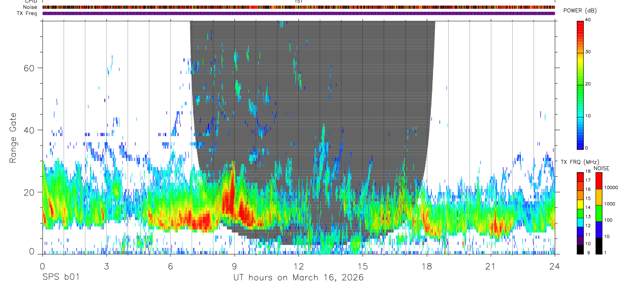Select the 10 tick on the power colorbar
Screen dimensions: 624x288
click(x=588, y=116)
